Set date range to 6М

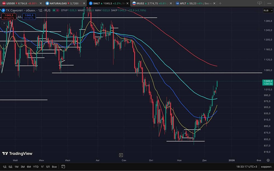(29, 167)
